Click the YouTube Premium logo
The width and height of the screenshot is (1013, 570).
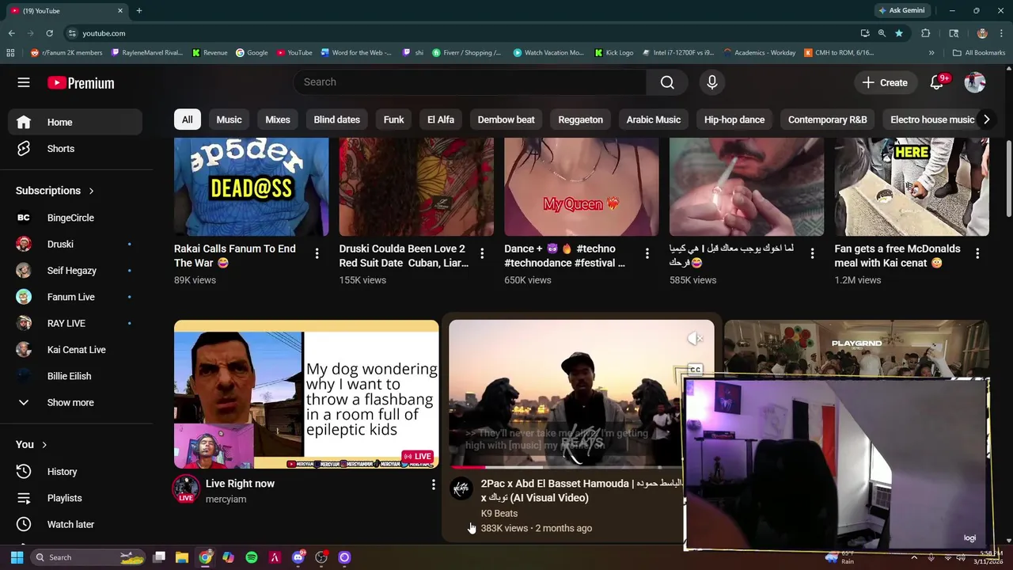click(81, 83)
